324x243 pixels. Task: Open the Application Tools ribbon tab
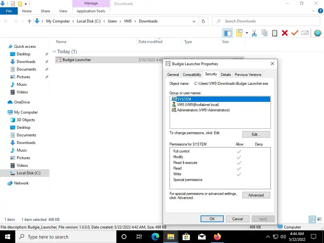click(x=91, y=11)
